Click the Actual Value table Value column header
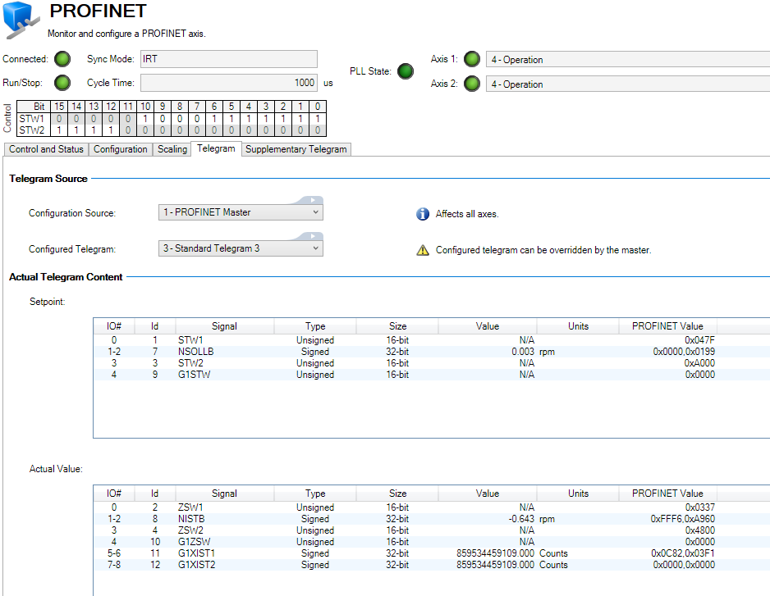This screenshot has width=770, height=596. click(x=487, y=494)
